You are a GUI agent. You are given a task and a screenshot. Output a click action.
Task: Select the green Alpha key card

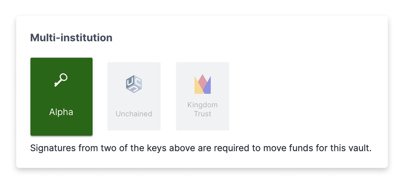[x=61, y=97]
